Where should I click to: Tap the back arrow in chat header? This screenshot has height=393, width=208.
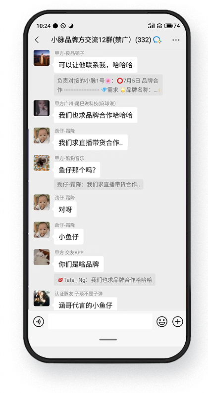37,40
